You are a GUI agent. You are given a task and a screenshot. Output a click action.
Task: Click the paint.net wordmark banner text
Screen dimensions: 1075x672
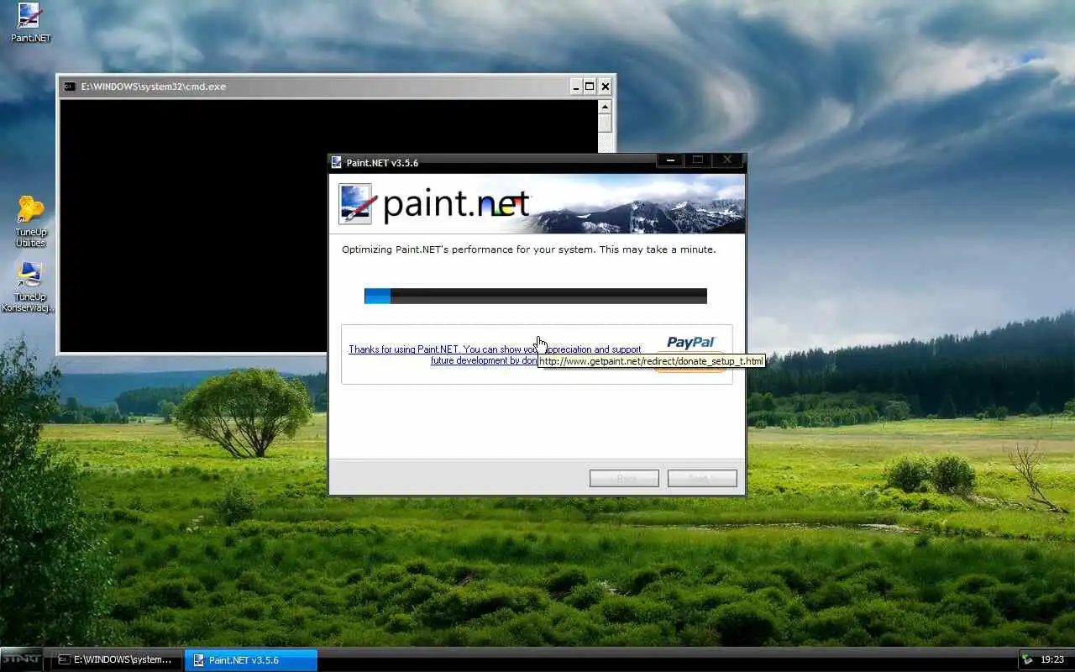456,205
